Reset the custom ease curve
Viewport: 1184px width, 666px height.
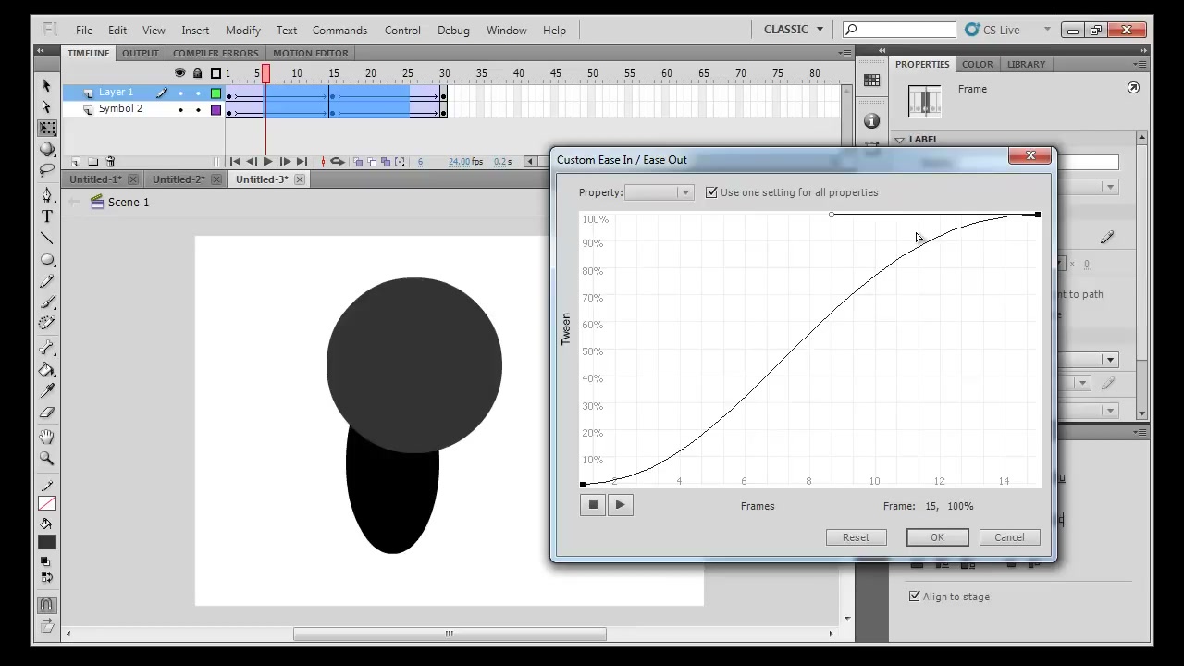(x=856, y=537)
